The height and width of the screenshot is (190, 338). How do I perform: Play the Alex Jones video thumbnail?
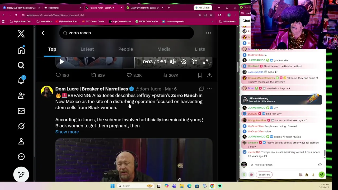[x=134, y=160]
